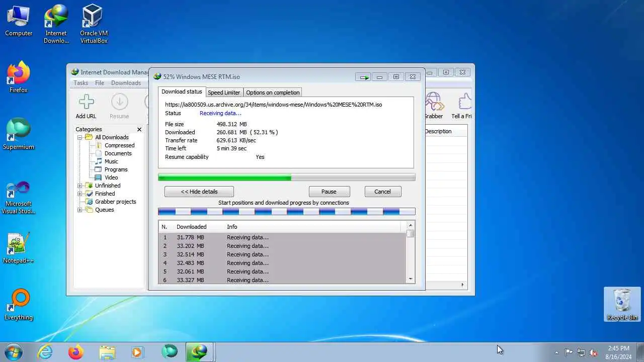This screenshot has height=362, width=644.
Task: Click the green download progress bar
Action: [287, 177]
